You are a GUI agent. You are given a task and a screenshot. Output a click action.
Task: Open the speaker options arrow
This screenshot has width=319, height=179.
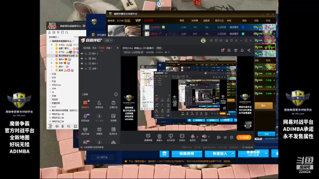tap(209, 136)
